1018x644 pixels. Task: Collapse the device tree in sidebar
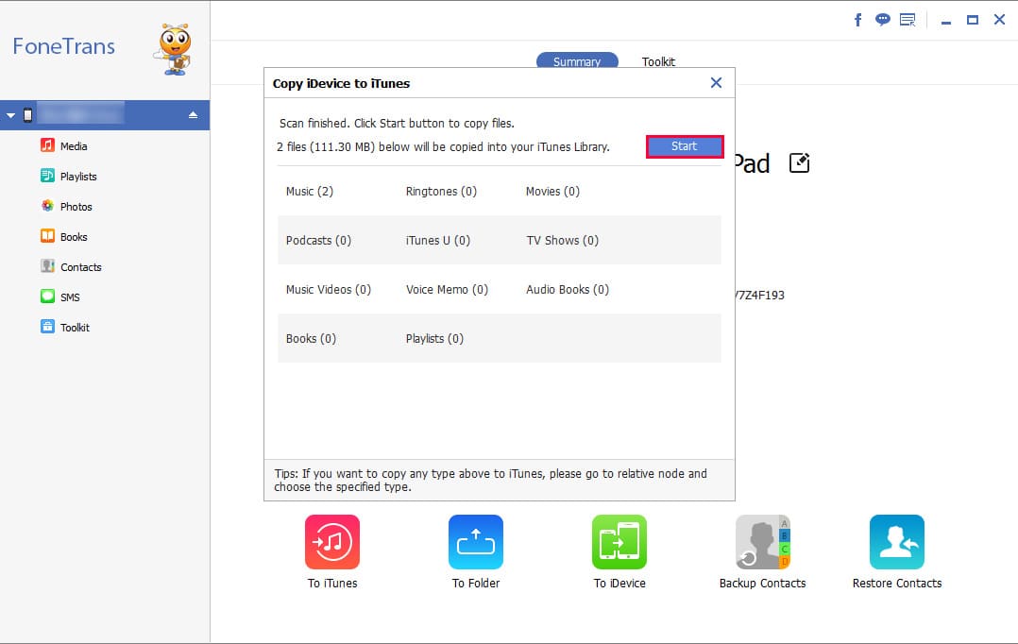click(11, 115)
